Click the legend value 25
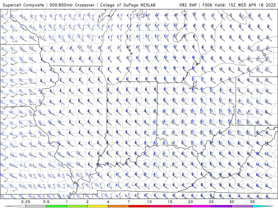The width and height of the screenshot is (278, 208). 211,202
